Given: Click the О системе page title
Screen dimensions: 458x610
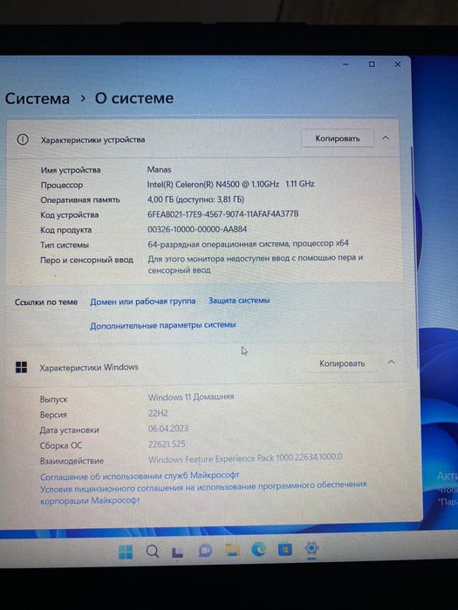Looking at the screenshot, I should 134,98.
